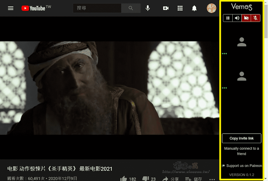Screen dimensions: 268x181
Task: Click Copy invite link button
Action: point(241,138)
